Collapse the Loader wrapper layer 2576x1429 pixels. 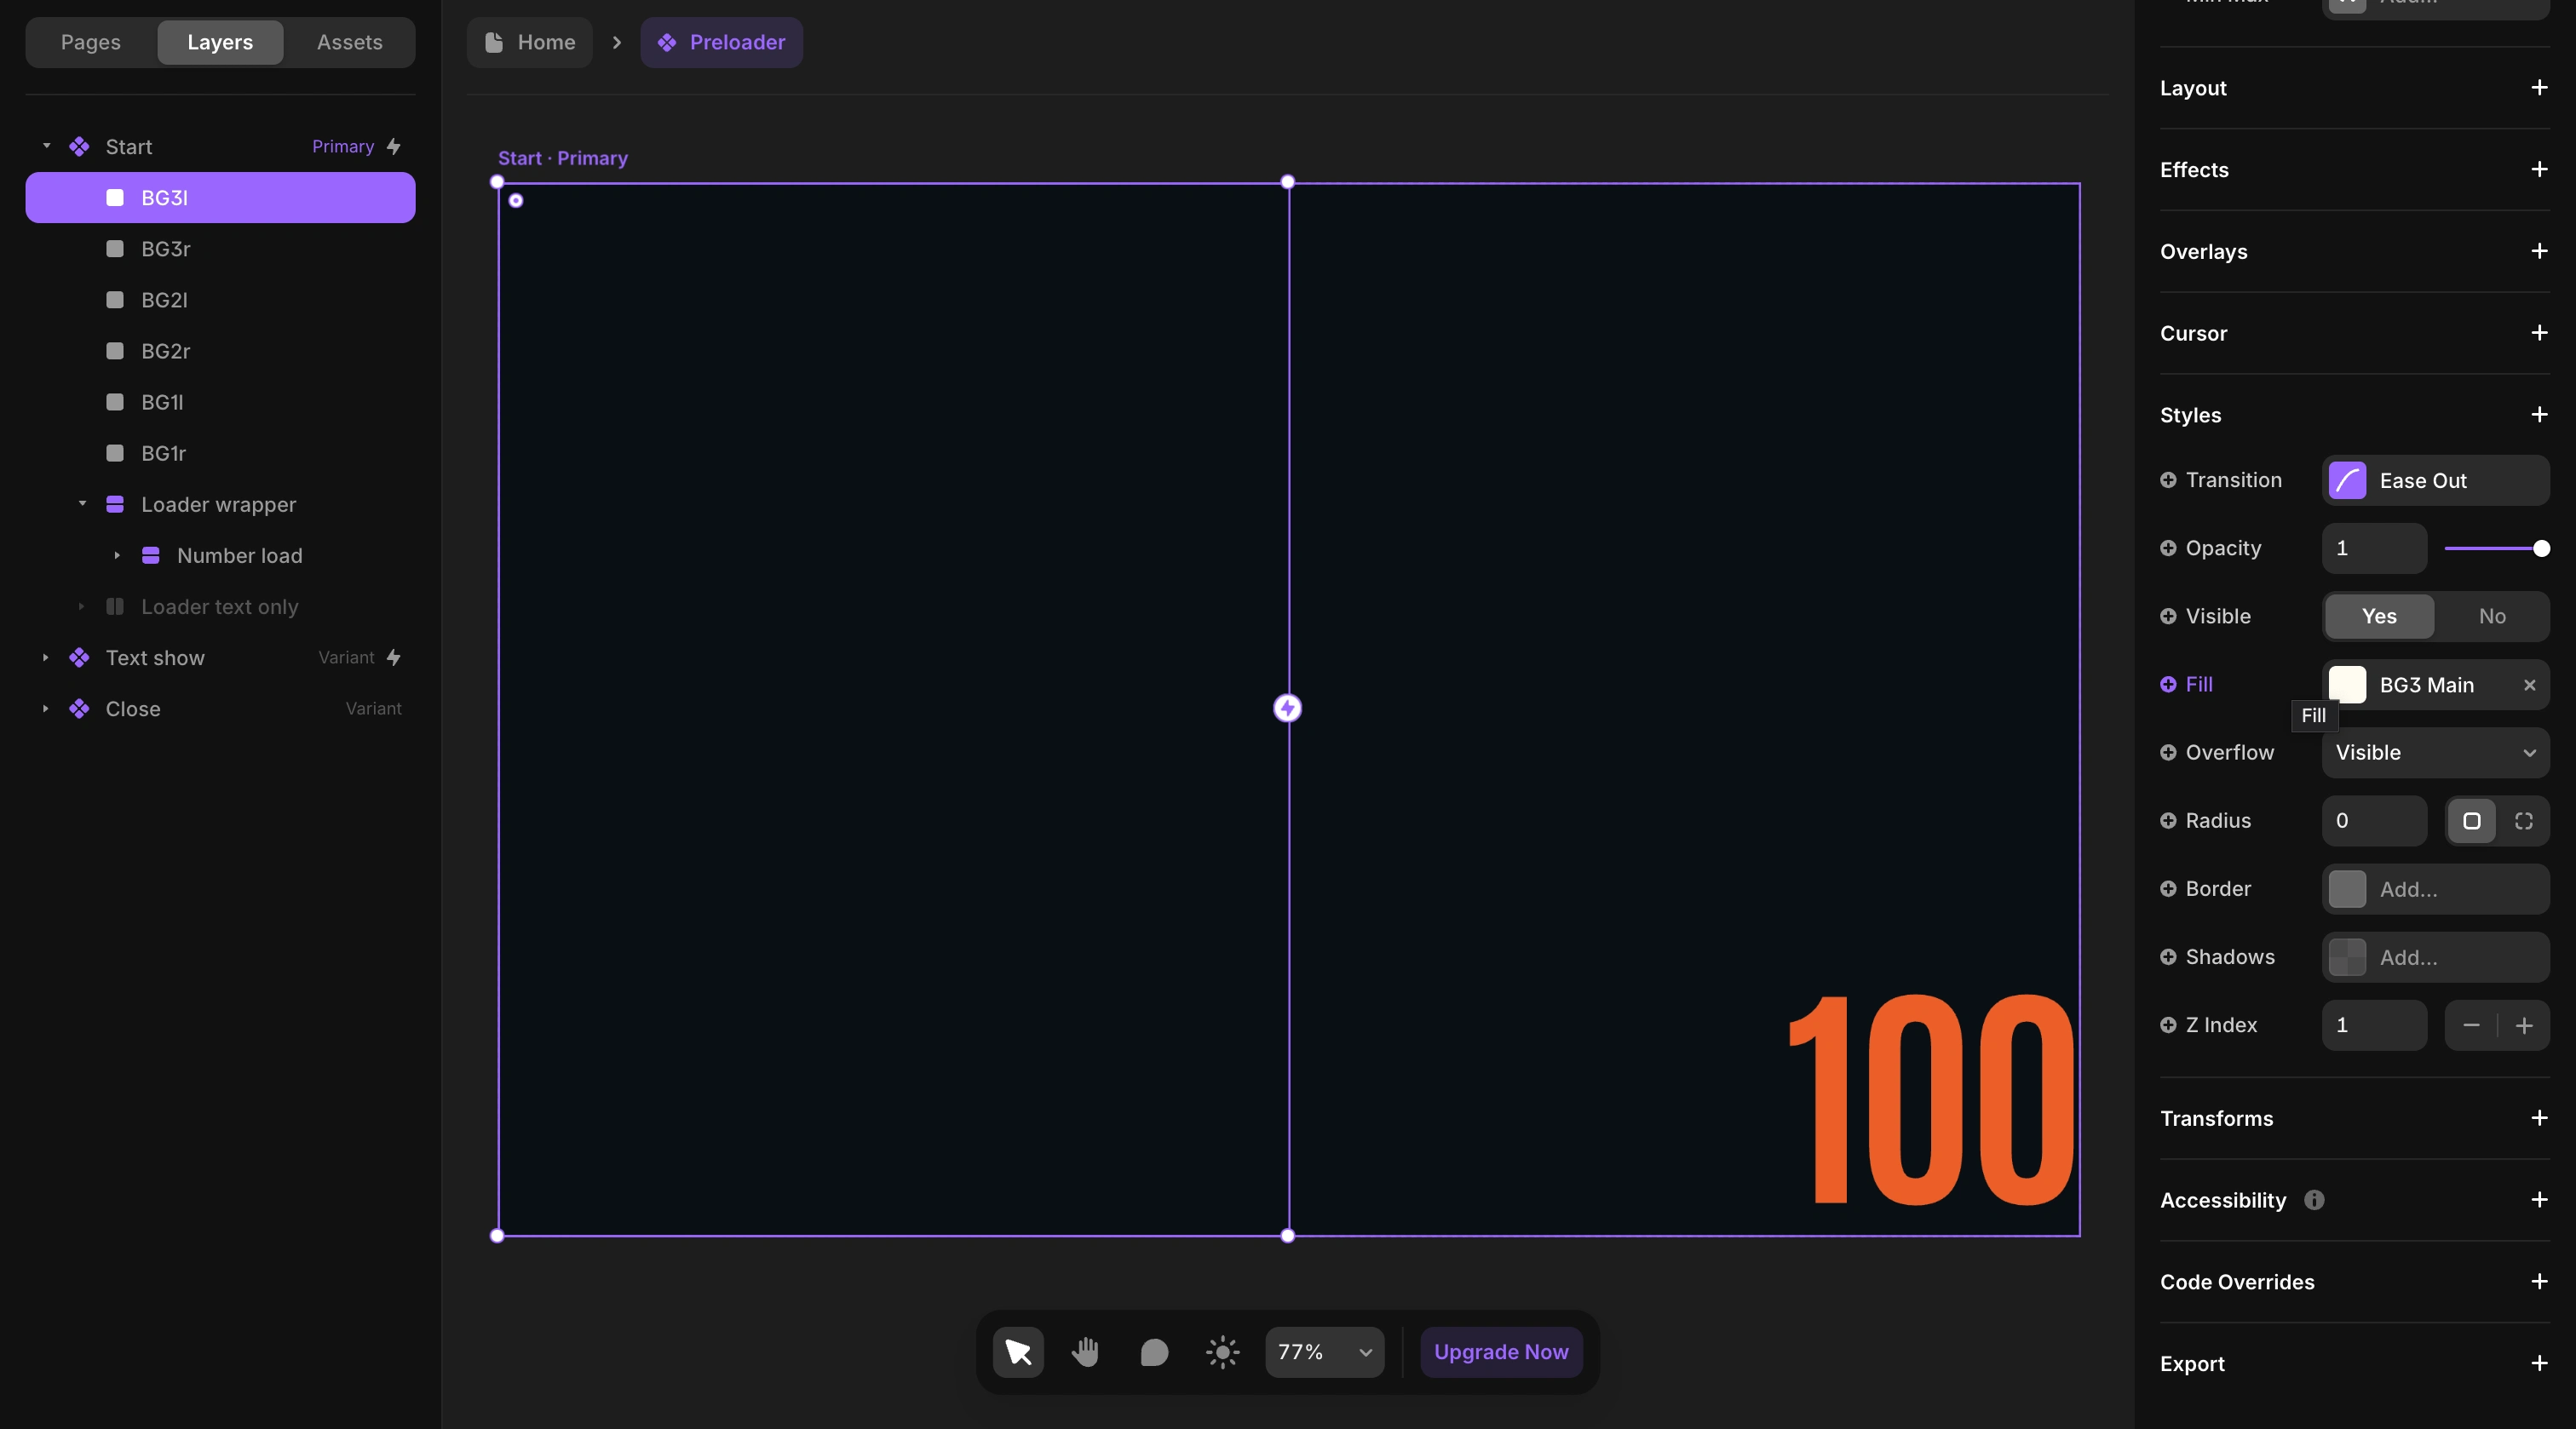point(83,504)
